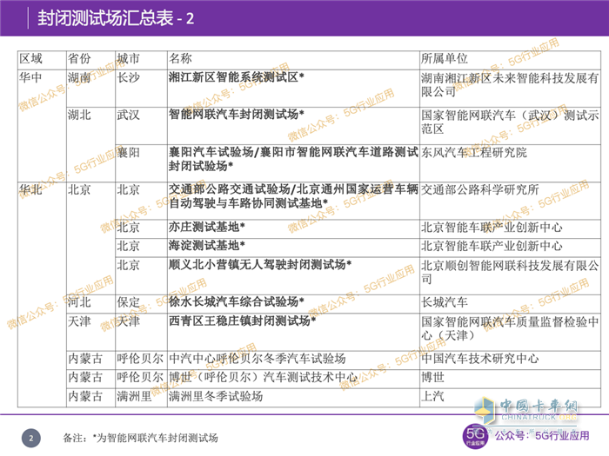Click the 保定 city cell
This screenshot has height=456, width=609.
click(141, 304)
